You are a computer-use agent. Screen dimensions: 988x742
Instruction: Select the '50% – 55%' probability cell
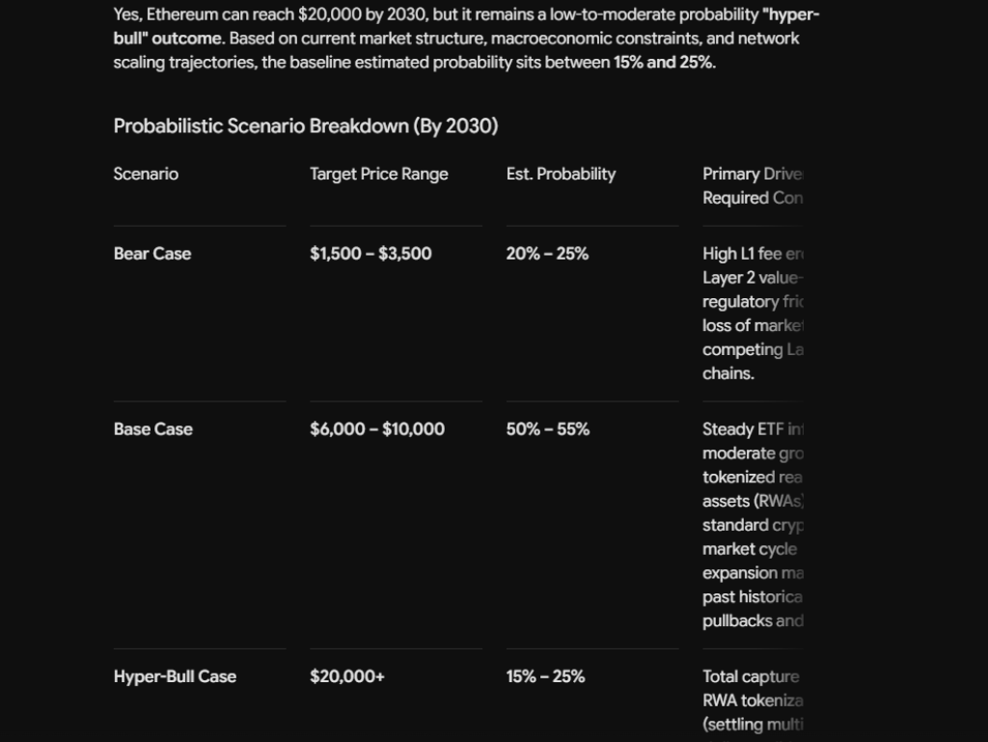pos(548,429)
